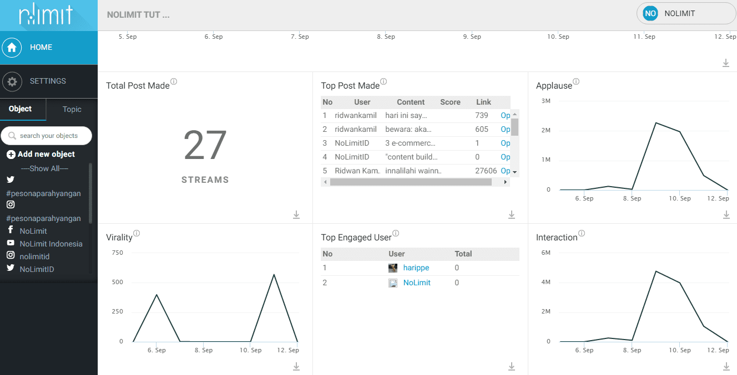
Task: Select nolimitid object
Action: pyautogui.click(x=34, y=257)
